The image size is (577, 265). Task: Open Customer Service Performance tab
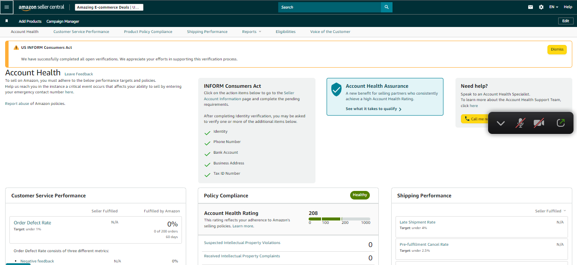[x=81, y=32]
